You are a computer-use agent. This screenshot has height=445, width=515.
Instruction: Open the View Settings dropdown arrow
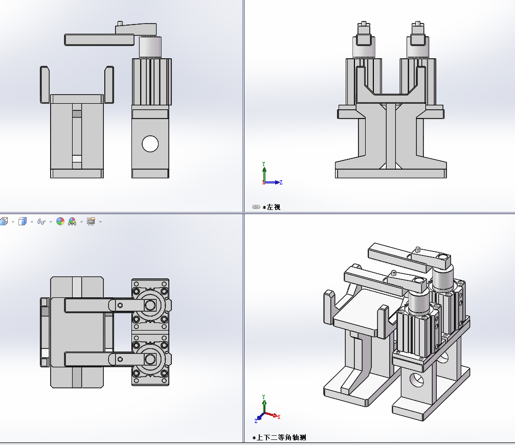(100, 222)
